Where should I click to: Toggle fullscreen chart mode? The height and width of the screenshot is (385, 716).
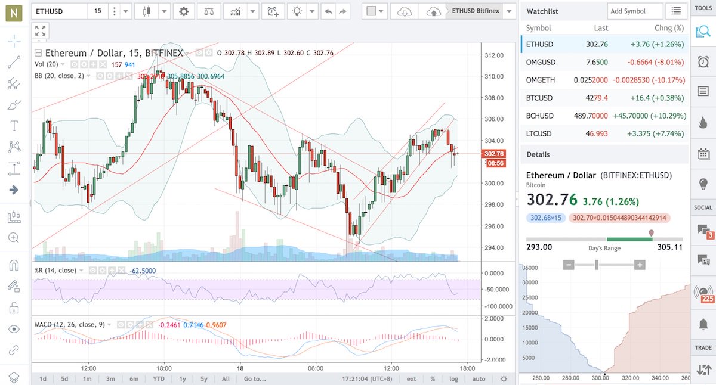pos(40,31)
